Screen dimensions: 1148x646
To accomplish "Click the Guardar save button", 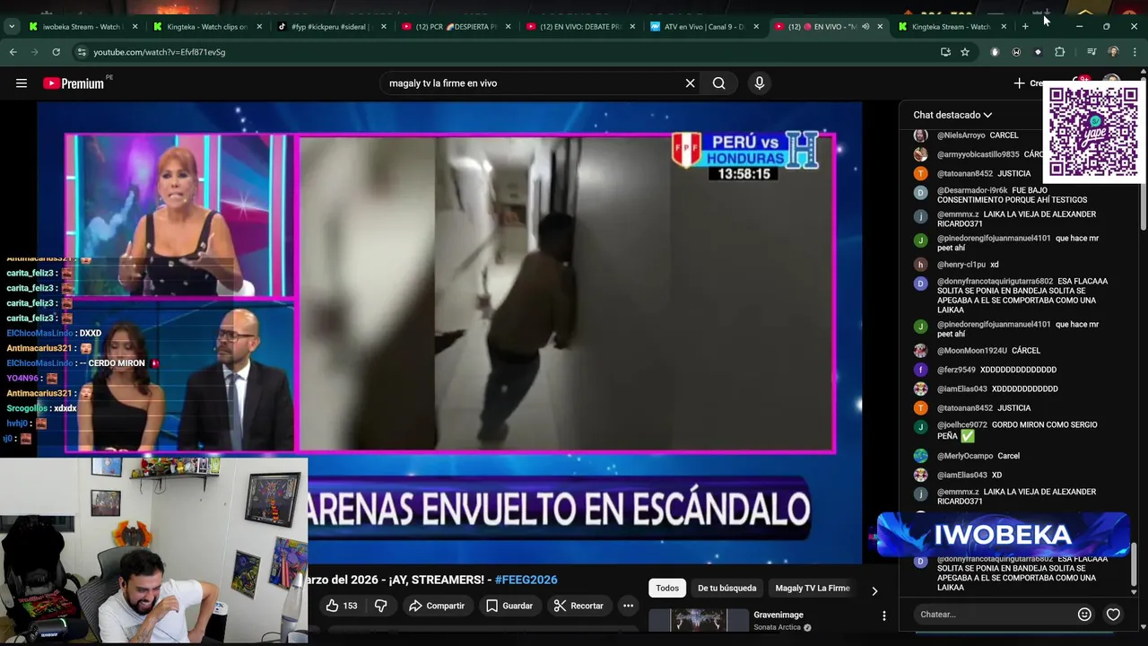I will click(509, 606).
